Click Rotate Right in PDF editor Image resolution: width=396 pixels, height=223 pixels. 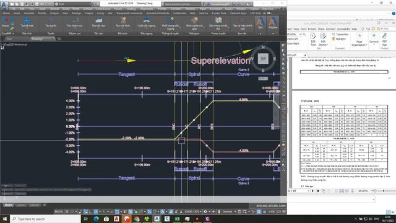click(x=294, y=43)
